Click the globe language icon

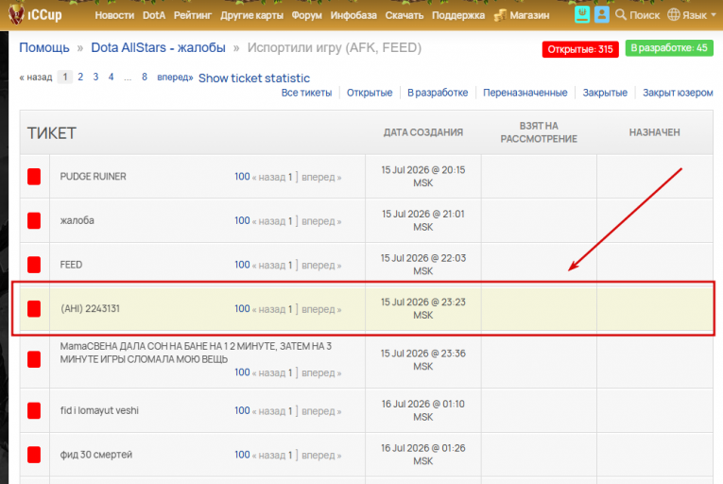click(674, 15)
